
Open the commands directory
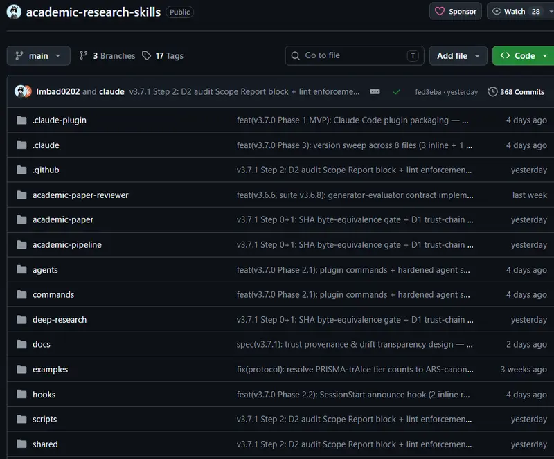[53, 295]
